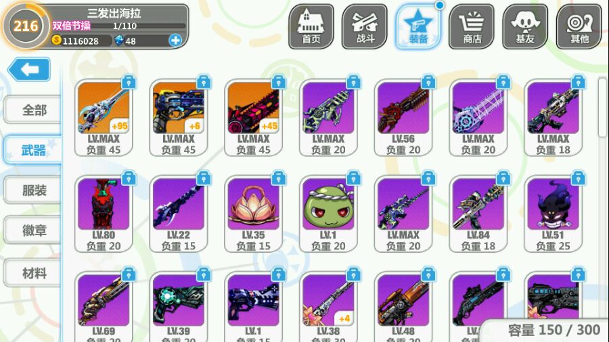The width and height of the screenshot is (609, 342).
Task: Switch to the 材料 materials tab
Action: pos(32,273)
